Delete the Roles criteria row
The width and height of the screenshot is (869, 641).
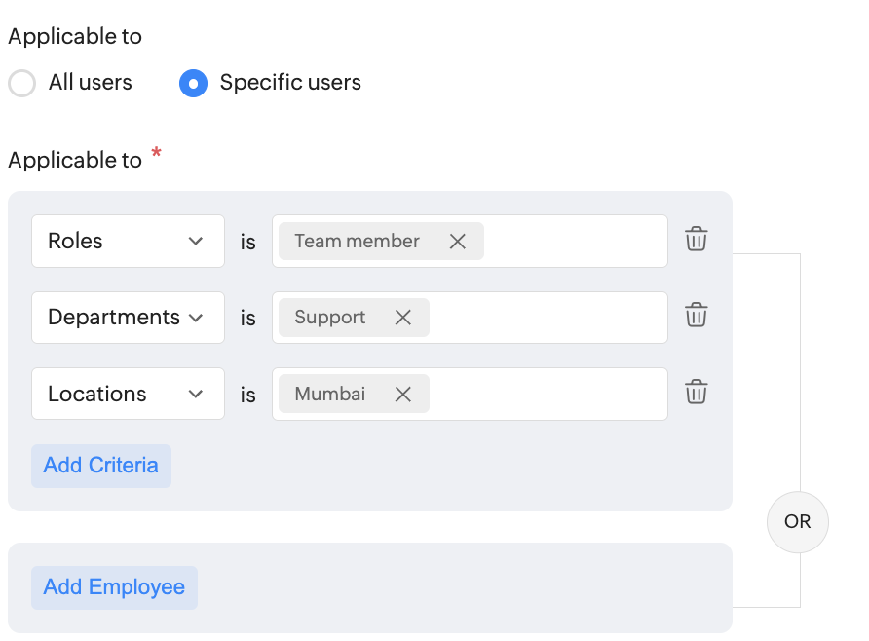[697, 239]
